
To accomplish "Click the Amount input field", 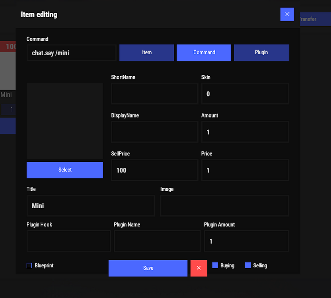I will pos(245,132).
